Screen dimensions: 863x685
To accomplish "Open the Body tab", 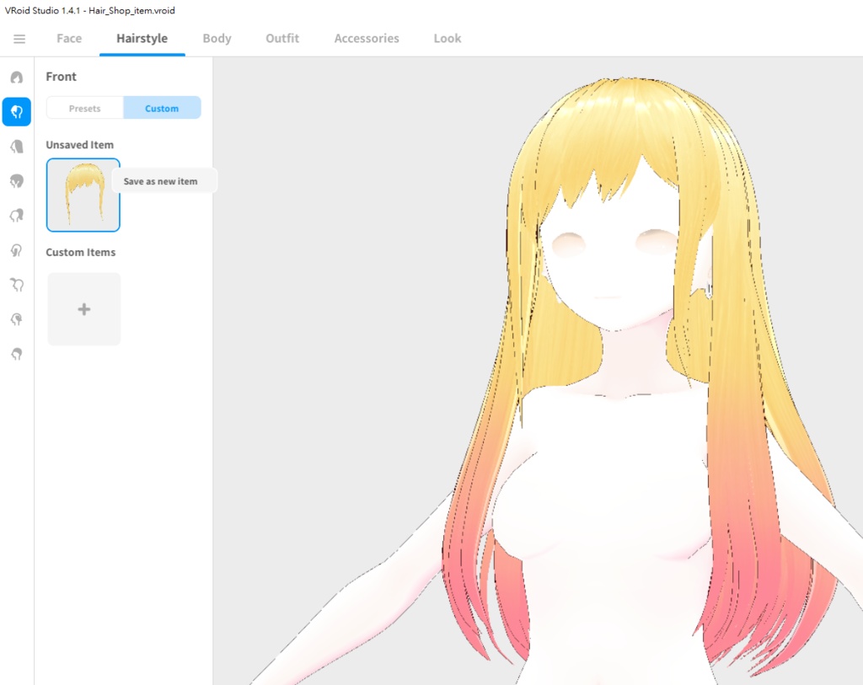I will pos(217,38).
